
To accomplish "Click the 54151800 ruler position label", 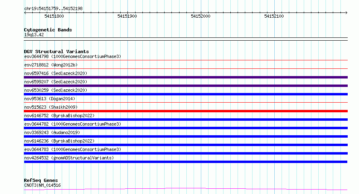I will (54, 16).
